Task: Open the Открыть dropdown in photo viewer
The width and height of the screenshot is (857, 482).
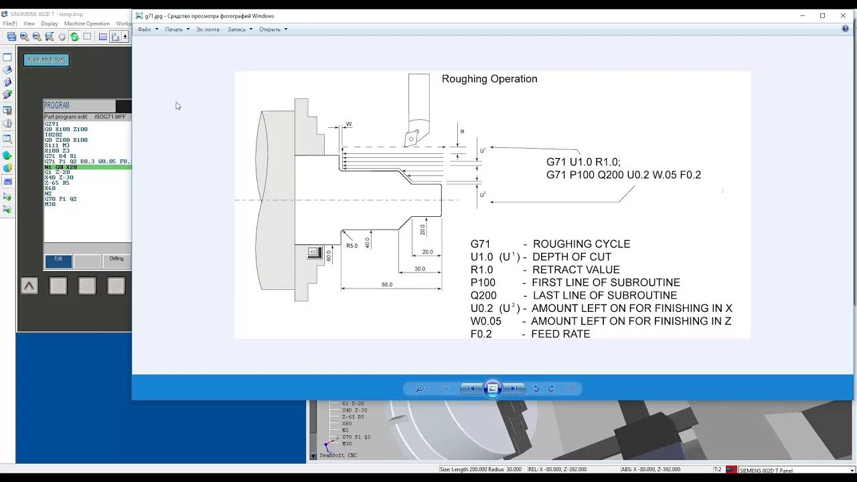Action: 273,29
